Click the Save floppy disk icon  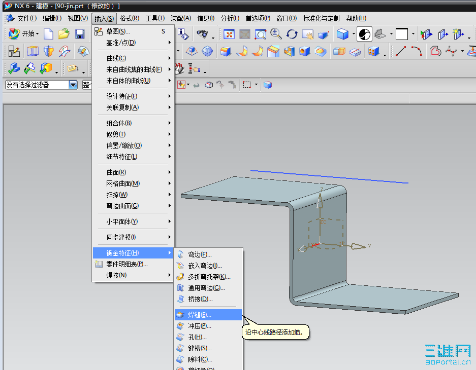point(80,34)
